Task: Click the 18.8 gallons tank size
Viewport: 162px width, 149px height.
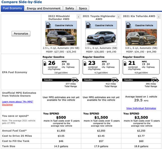Action: pyautogui.click(x=141, y=146)
